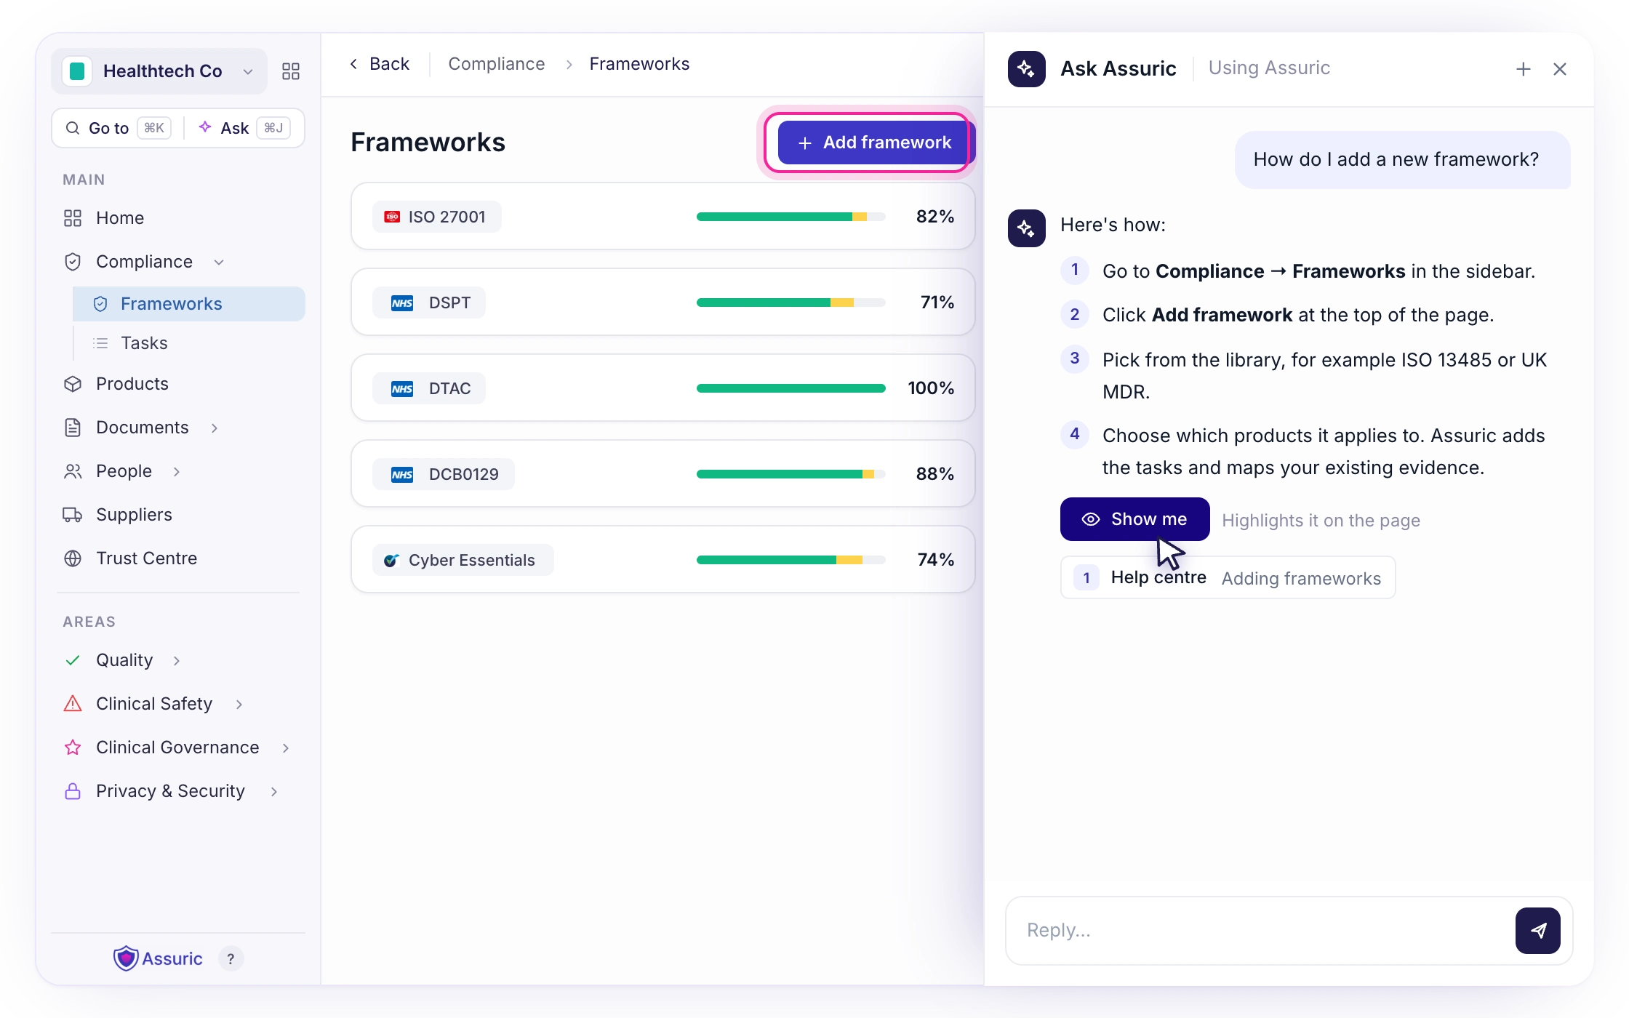Send the reply with the paper plane icon
The height and width of the screenshot is (1018, 1629).
tap(1537, 930)
